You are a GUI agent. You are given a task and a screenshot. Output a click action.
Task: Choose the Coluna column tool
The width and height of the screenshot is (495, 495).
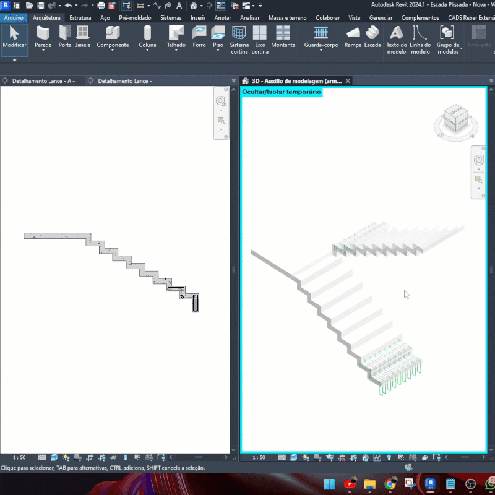click(x=147, y=37)
